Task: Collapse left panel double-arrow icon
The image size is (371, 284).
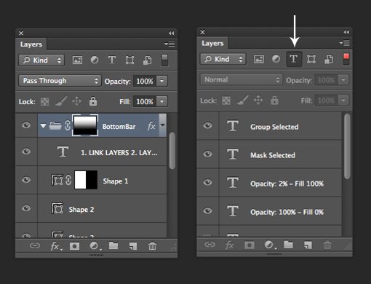Action: click(172, 33)
